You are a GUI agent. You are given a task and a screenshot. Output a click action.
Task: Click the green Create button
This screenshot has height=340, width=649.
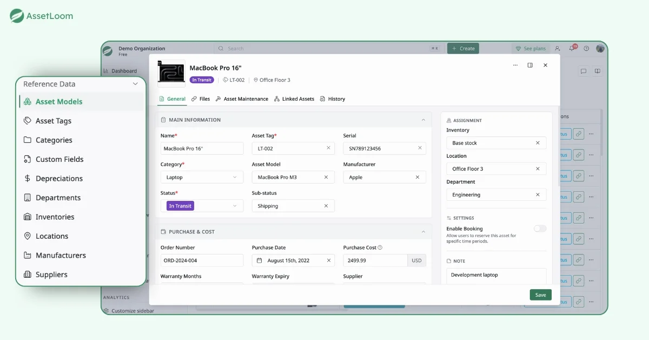point(463,48)
